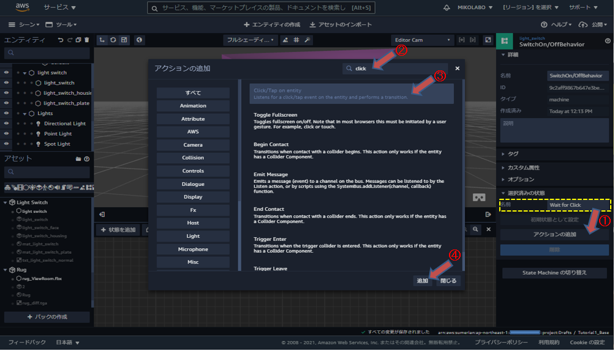The image size is (615, 351).
Task: Toggle visibility of Spot Light
Action: coord(6,144)
